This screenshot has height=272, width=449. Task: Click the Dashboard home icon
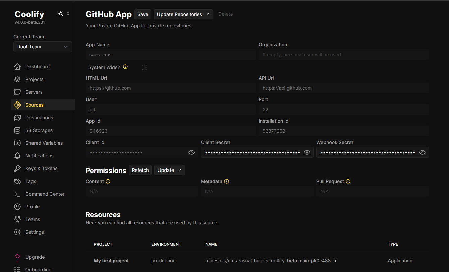[x=17, y=67]
